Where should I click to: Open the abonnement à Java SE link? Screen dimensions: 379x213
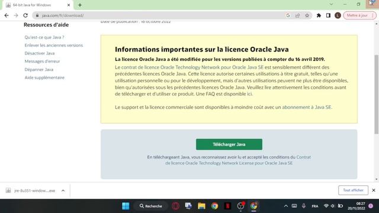pyautogui.click(x=307, y=107)
